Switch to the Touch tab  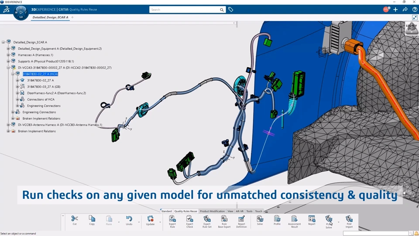[258, 211]
